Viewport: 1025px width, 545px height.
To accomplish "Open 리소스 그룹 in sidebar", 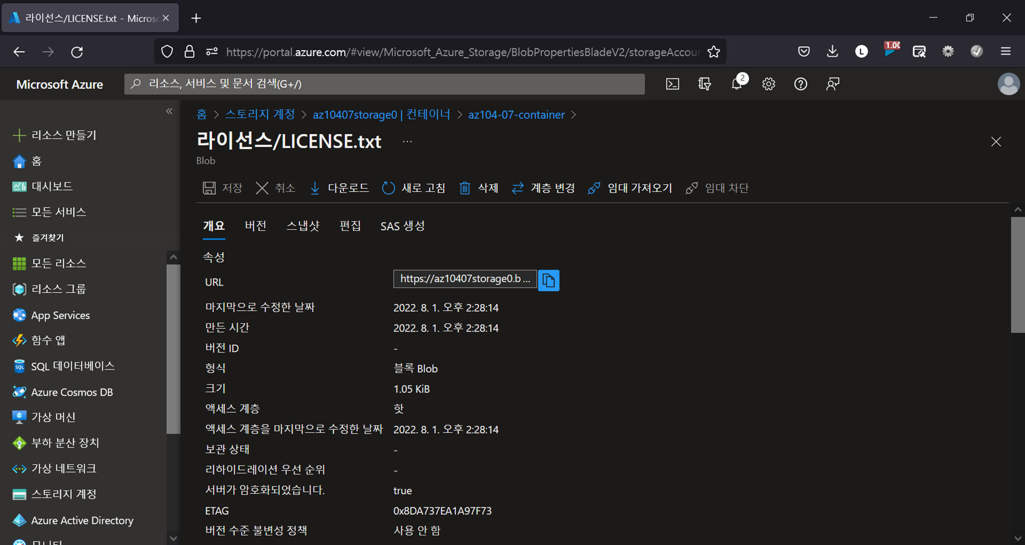I will pos(49,289).
